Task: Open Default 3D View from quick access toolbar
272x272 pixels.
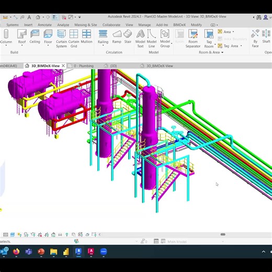Action: pyautogui.click(x=38, y=17)
